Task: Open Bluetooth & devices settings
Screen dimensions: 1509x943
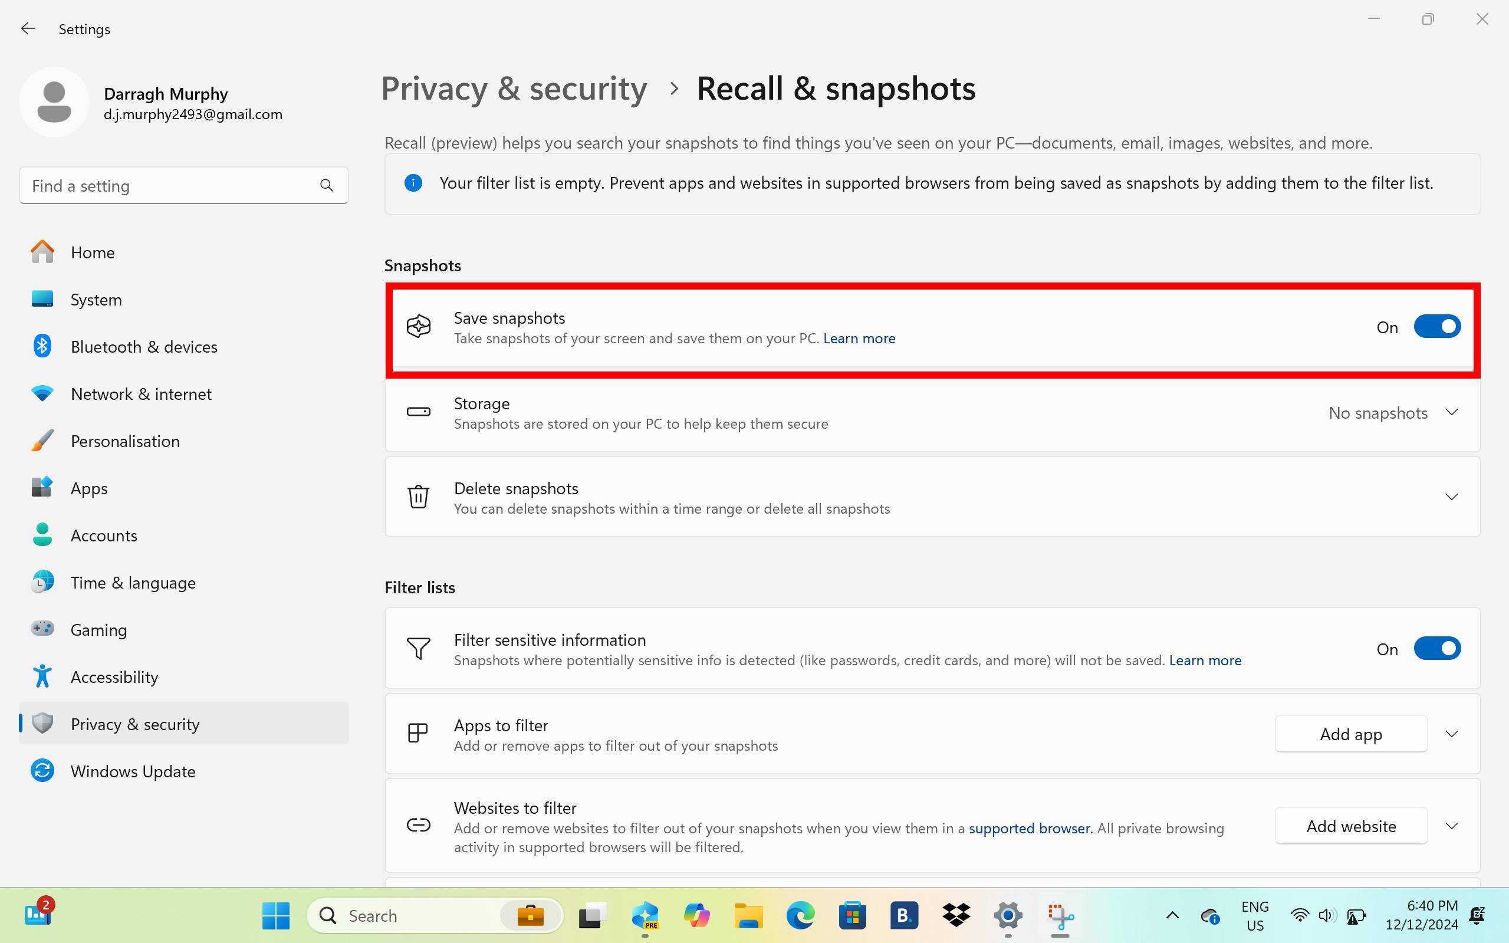Action: (x=143, y=347)
